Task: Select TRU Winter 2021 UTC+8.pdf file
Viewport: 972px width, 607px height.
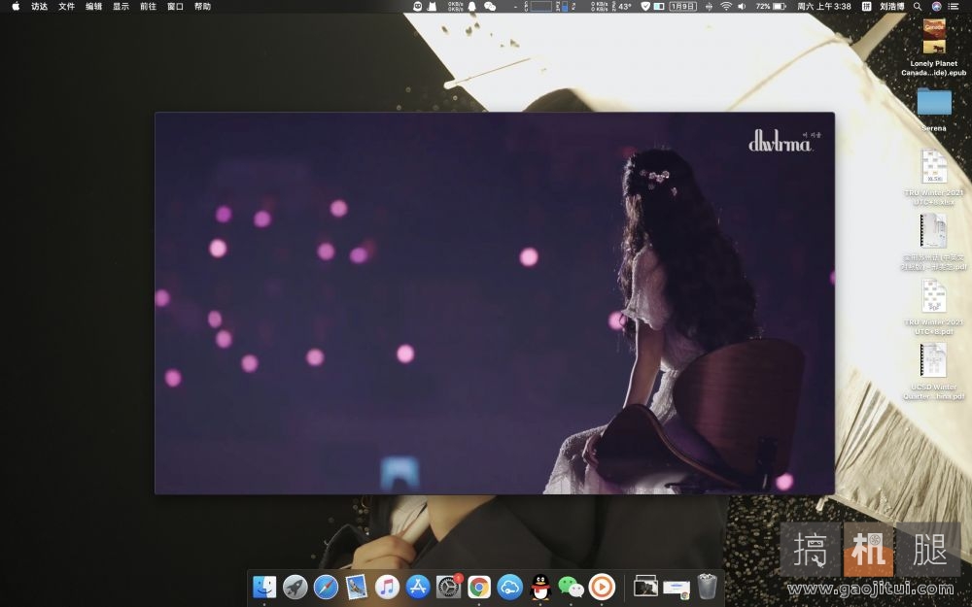Action: 933,308
